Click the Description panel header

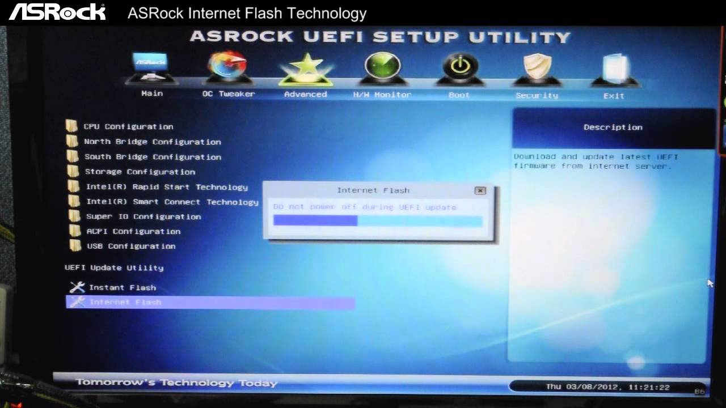coord(613,127)
